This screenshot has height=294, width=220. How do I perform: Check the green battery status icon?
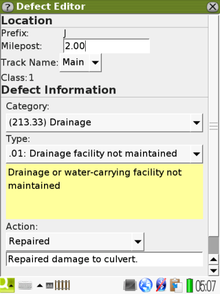coord(189,285)
